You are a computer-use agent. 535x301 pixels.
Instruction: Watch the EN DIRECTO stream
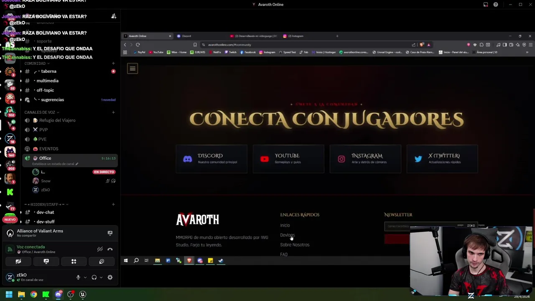104,172
